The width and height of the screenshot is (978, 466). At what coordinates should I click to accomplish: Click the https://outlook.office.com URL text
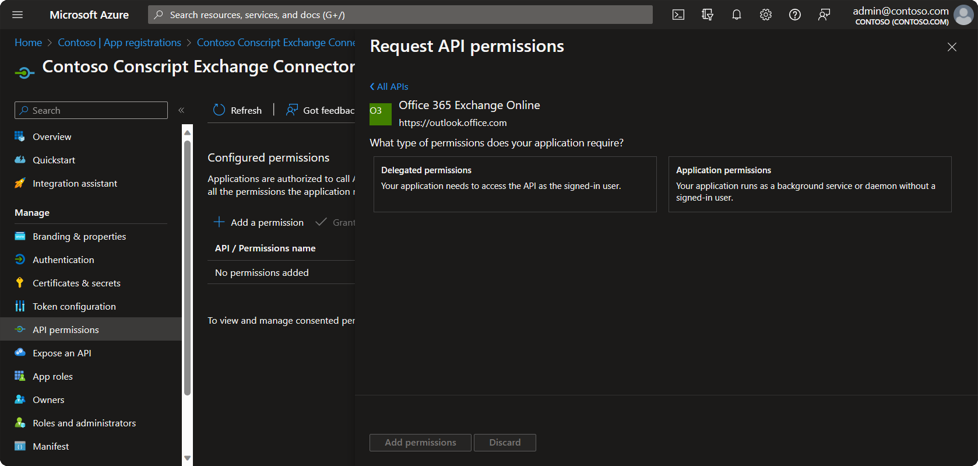(453, 123)
